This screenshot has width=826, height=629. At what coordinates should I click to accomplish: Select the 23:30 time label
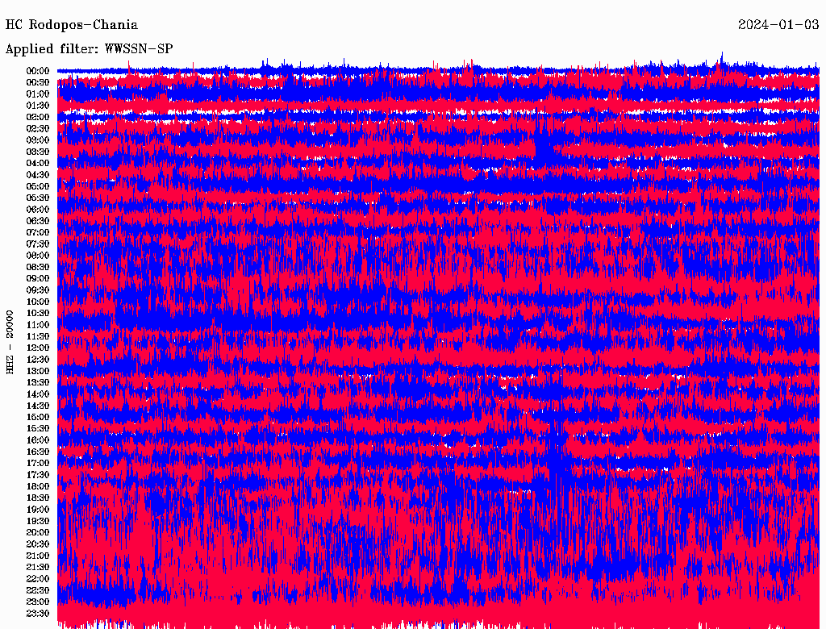[38, 614]
